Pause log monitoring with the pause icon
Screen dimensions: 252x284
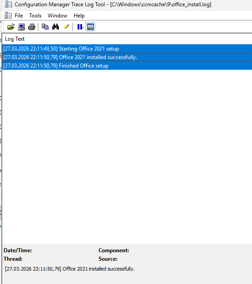[x=80, y=27]
